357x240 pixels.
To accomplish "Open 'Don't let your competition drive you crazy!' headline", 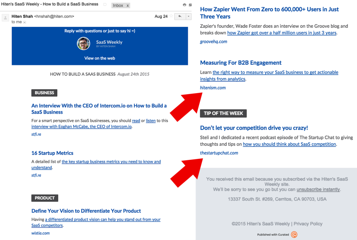I will (254, 128).
